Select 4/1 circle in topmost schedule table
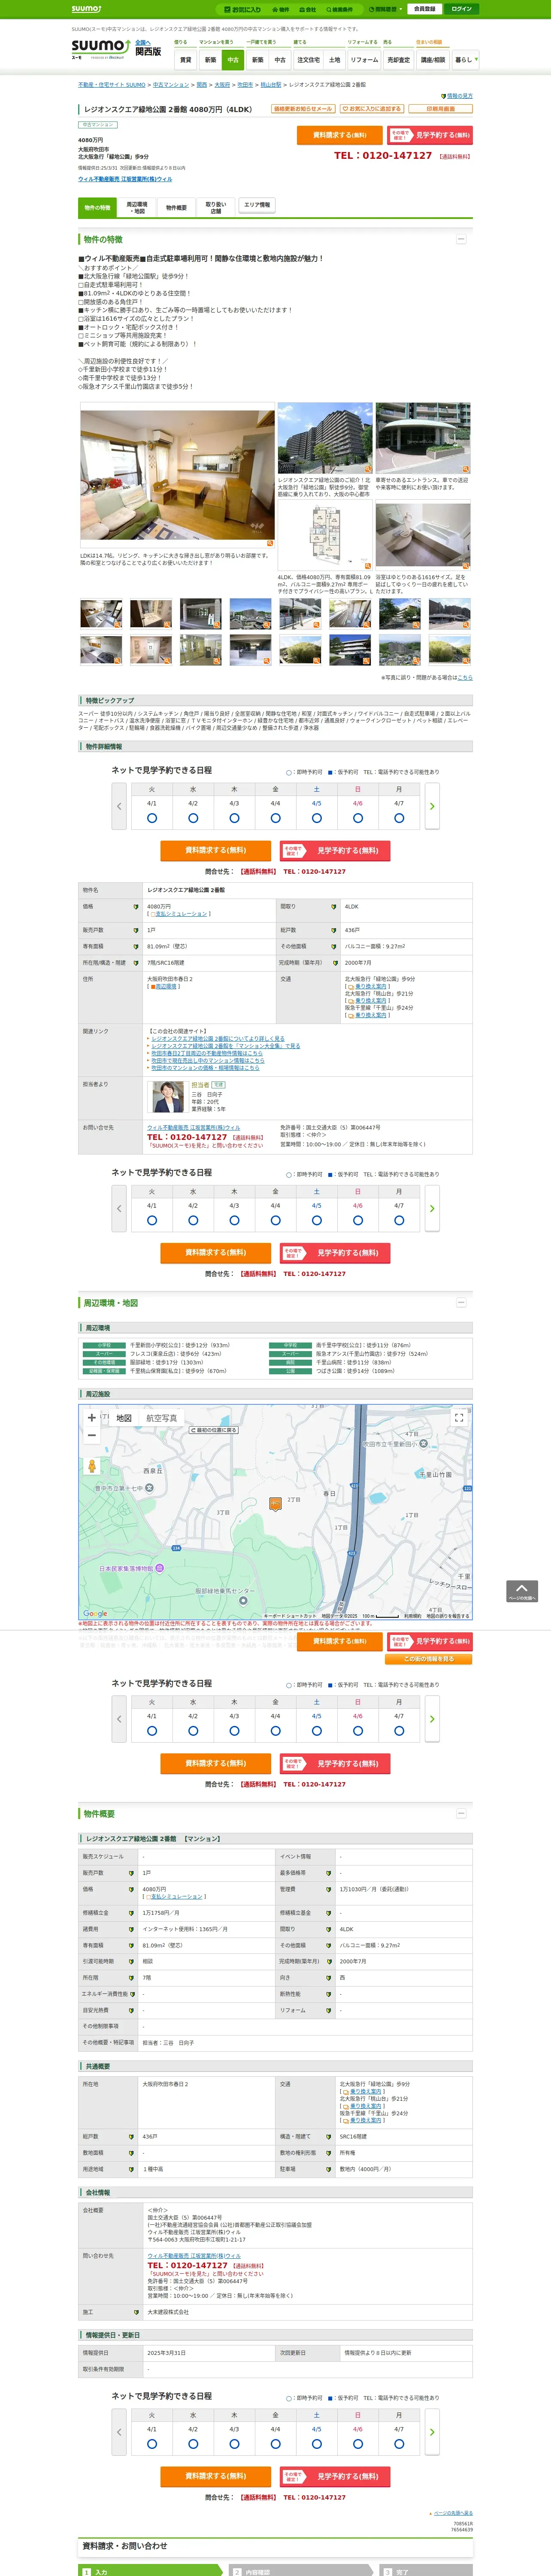The image size is (551, 2576). pos(152,818)
